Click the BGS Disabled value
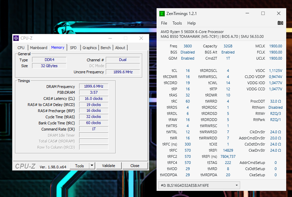This screenshot has height=197, width=292. point(188,52)
